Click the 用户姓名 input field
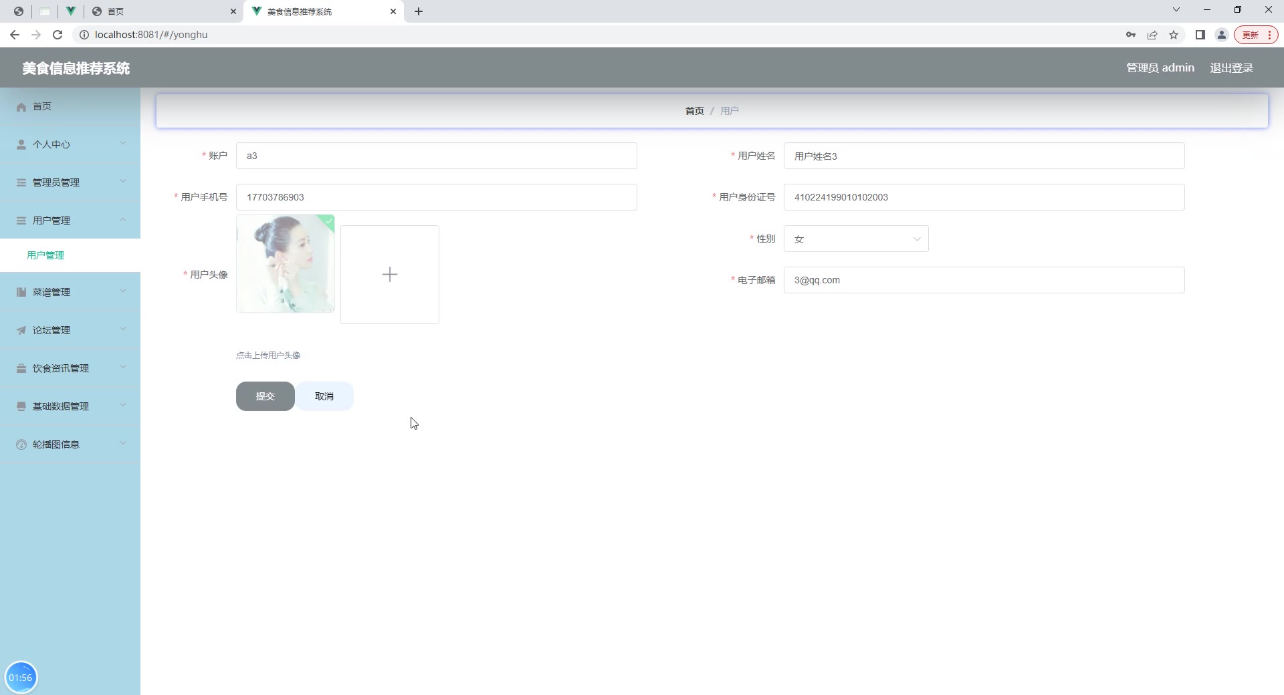 point(984,156)
